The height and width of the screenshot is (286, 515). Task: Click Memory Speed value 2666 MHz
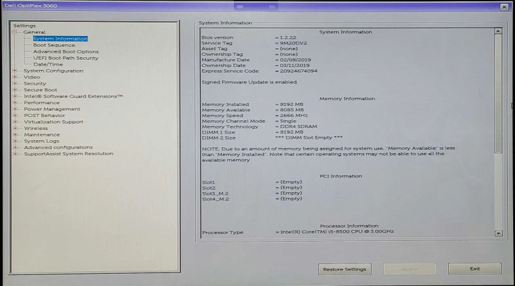(294, 116)
